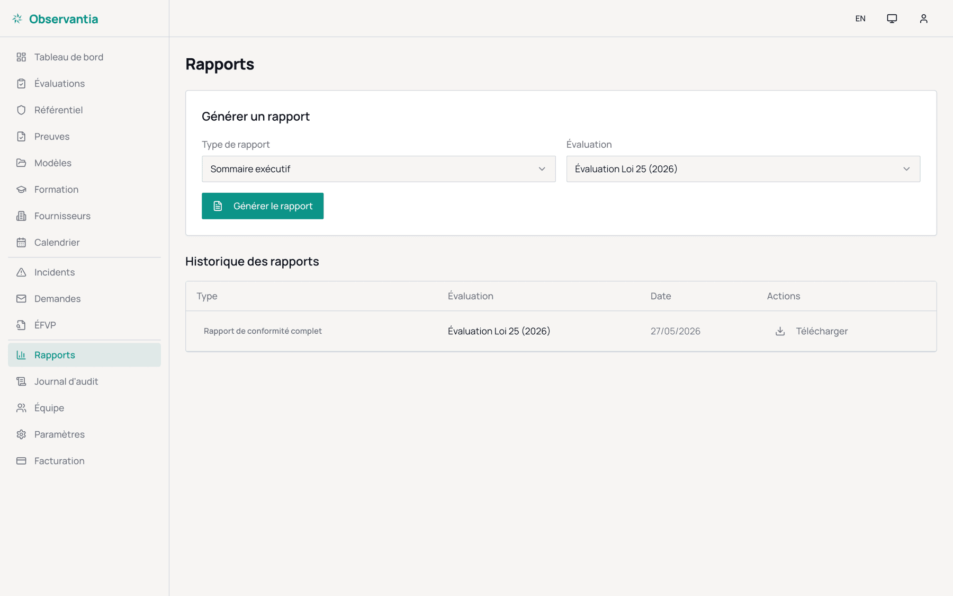
Task: Click the Preuves file-check icon
Action: [21, 136]
